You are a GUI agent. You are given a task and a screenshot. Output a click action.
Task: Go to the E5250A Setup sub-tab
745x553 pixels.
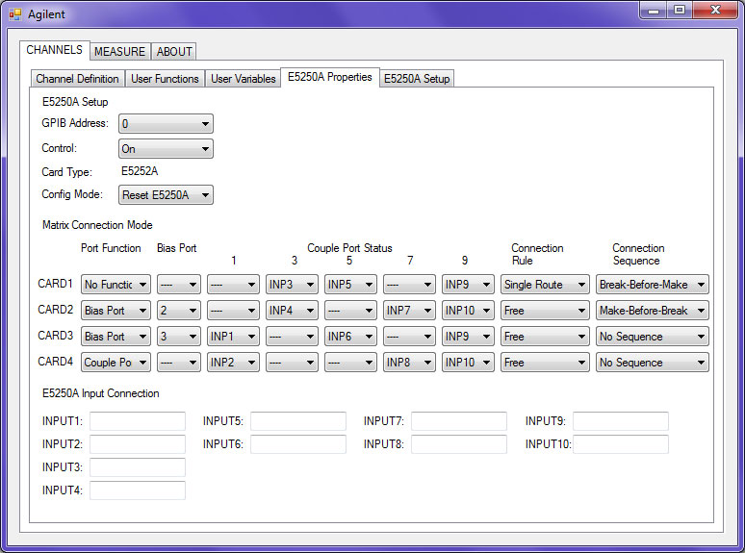[417, 79]
